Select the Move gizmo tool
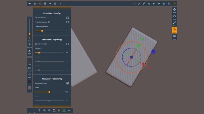 [174, 10]
